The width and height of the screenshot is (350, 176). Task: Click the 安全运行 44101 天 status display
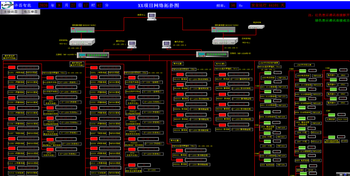point(268,6)
